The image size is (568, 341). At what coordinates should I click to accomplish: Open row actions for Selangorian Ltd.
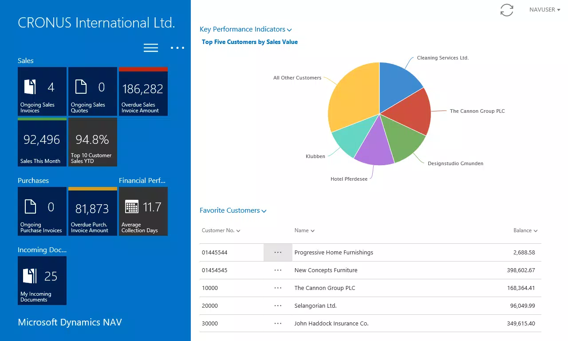pos(278,305)
